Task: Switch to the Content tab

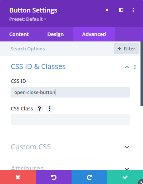Action: [x=19, y=34]
